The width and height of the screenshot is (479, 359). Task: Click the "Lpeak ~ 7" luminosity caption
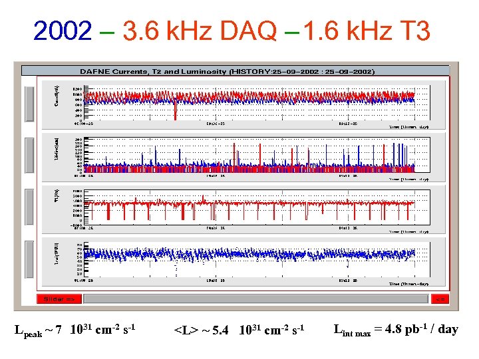(x=75, y=330)
